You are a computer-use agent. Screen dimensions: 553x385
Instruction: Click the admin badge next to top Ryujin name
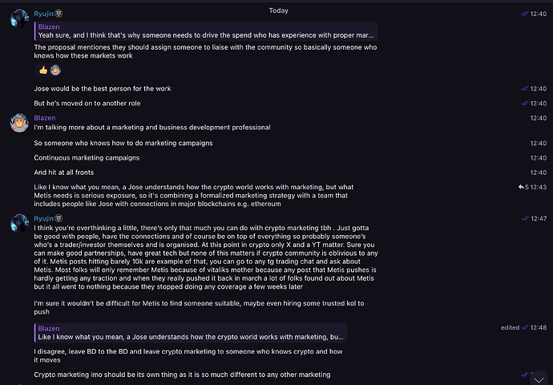coord(59,14)
